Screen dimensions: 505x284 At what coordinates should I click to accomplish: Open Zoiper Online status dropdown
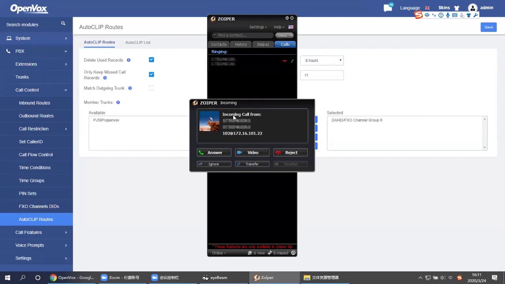[219, 253]
